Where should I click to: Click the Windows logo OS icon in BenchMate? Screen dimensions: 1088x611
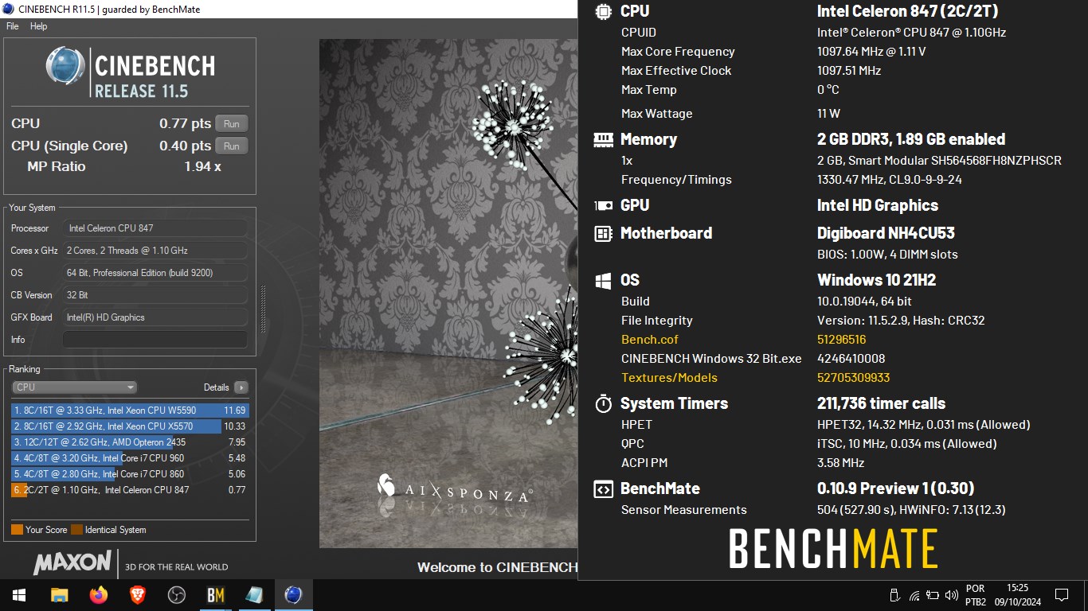[x=604, y=280]
